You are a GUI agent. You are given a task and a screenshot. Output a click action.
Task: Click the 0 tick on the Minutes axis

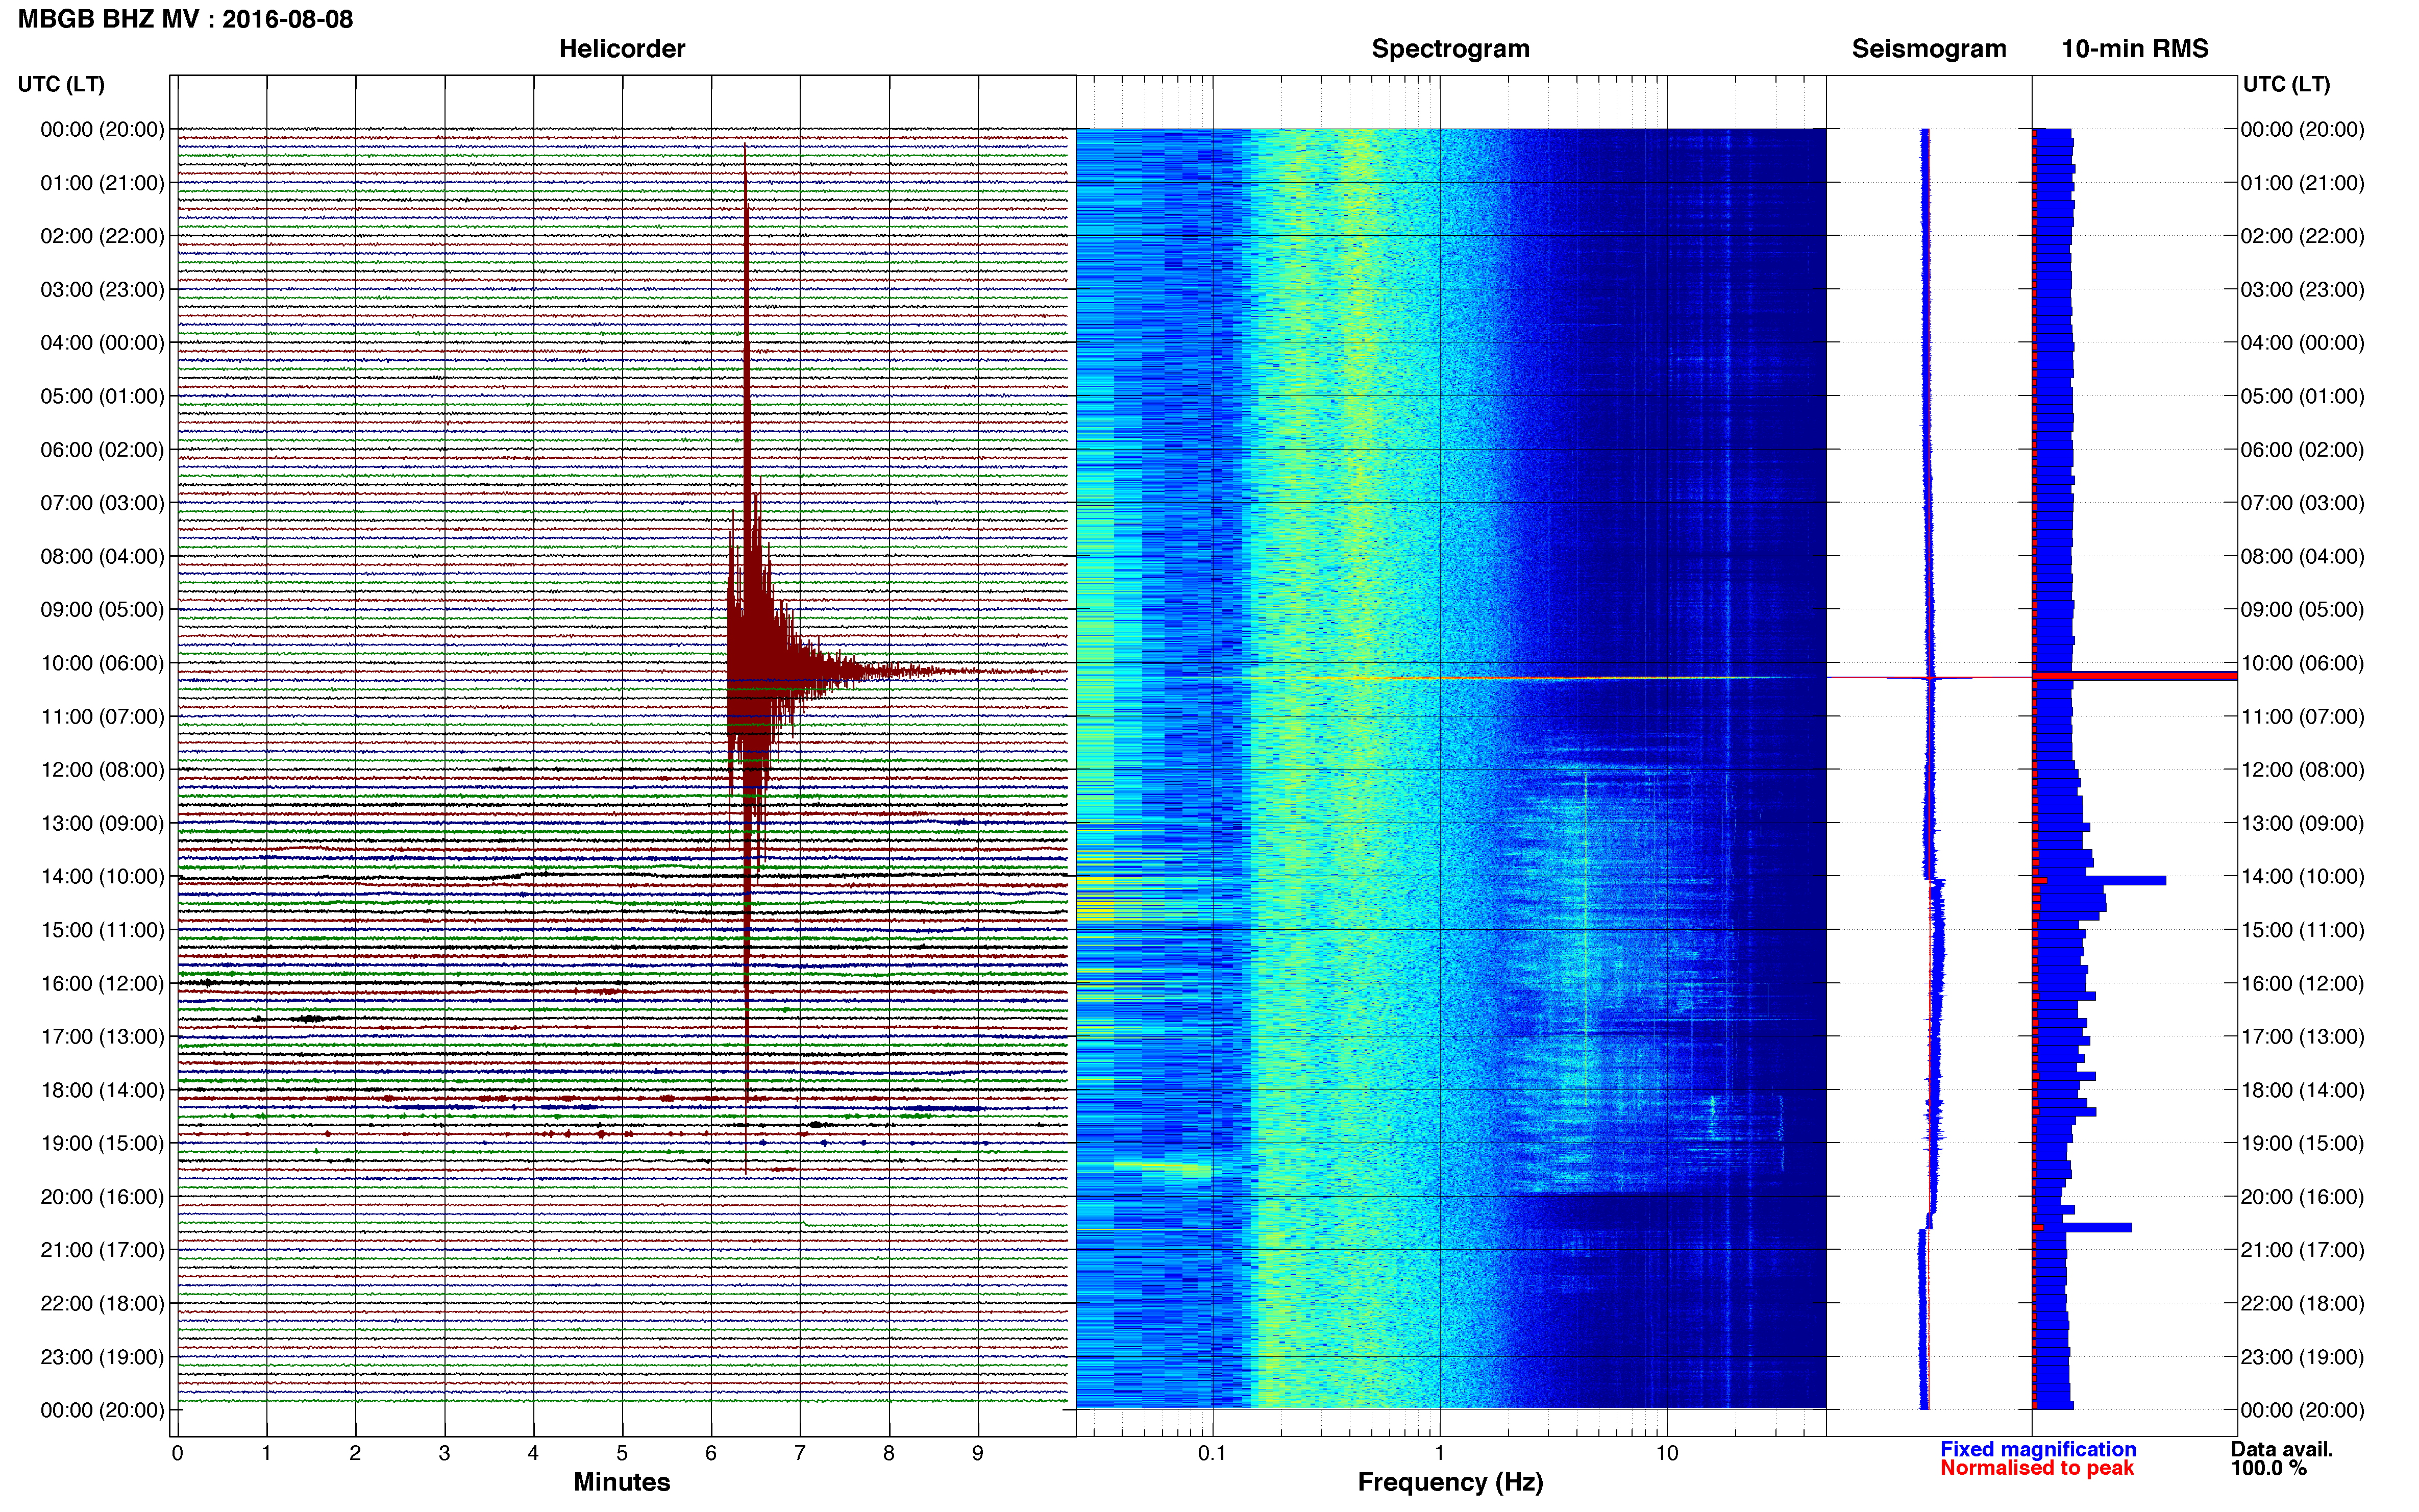[177, 1453]
